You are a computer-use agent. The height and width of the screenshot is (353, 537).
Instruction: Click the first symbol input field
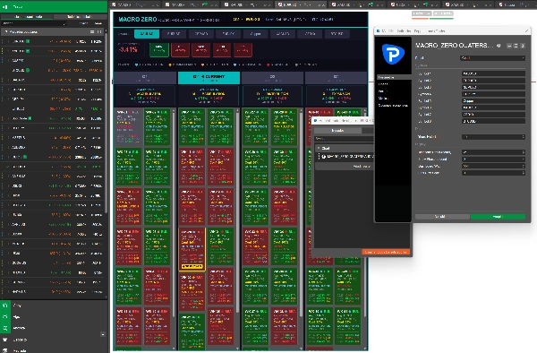pyautogui.click(x=493, y=73)
